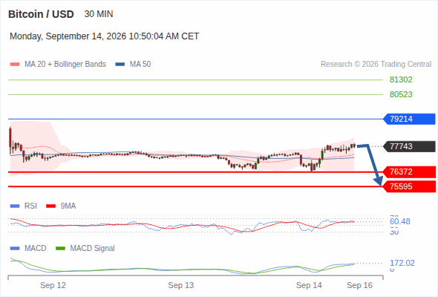
Task: Click the MACD value 172.02
Action: click(x=402, y=263)
